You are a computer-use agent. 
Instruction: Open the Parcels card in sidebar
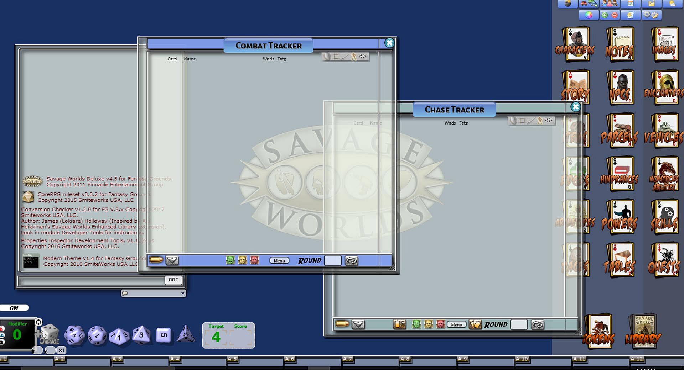pos(620,131)
